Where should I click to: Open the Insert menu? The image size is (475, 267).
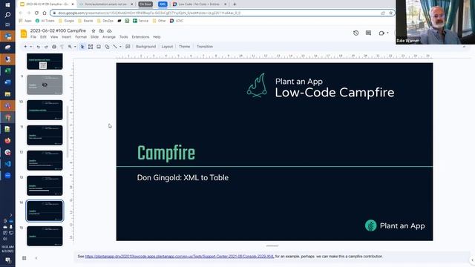(x=66, y=37)
